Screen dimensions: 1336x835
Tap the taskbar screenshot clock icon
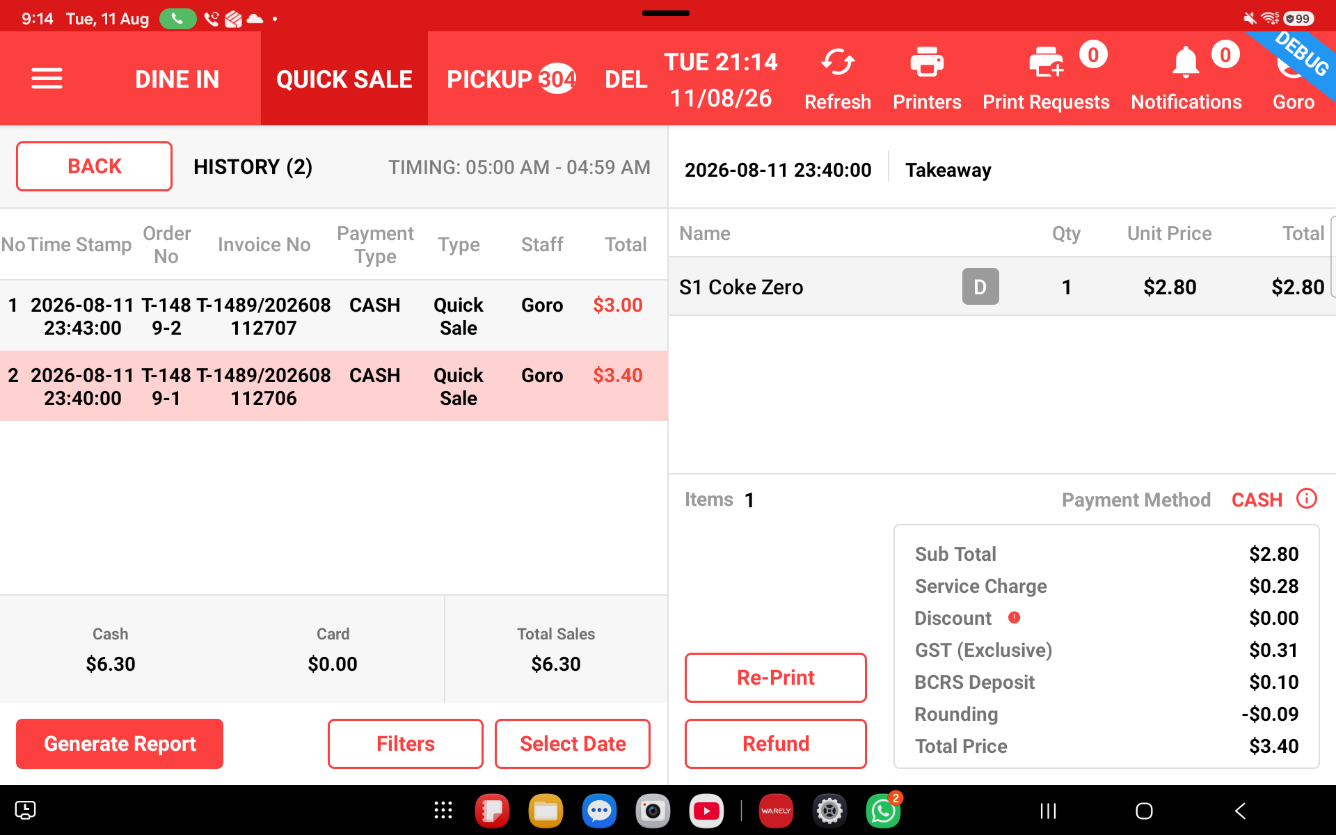pyautogui.click(x=25, y=810)
